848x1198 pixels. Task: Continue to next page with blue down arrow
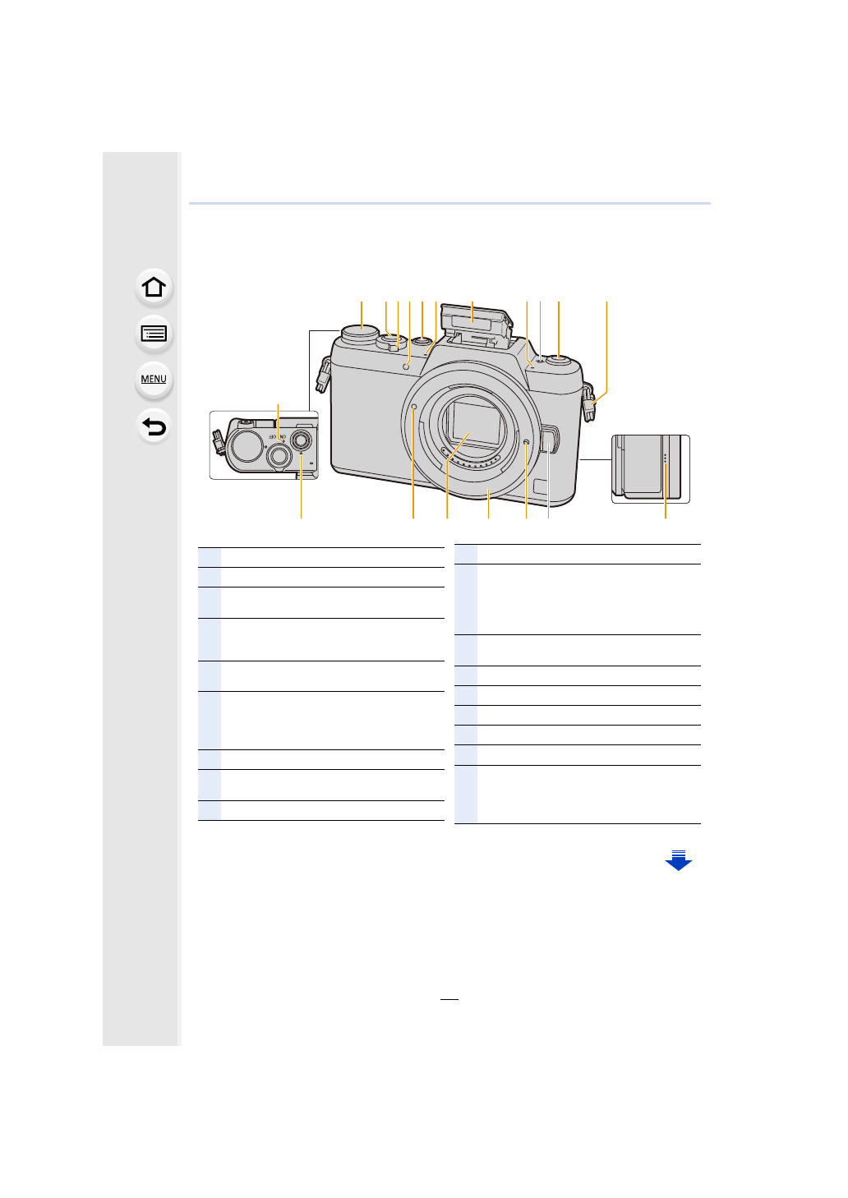click(678, 860)
